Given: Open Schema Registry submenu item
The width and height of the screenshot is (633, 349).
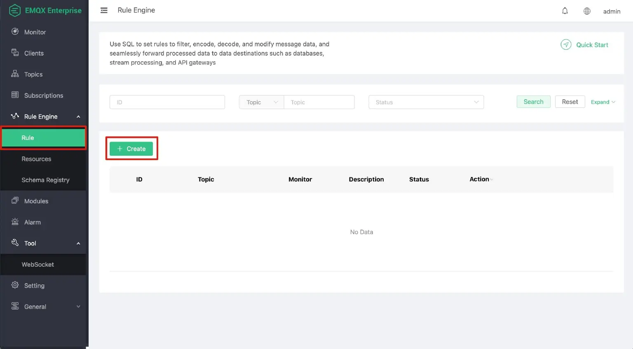Looking at the screenshot, I should click(x=45, y=180).
